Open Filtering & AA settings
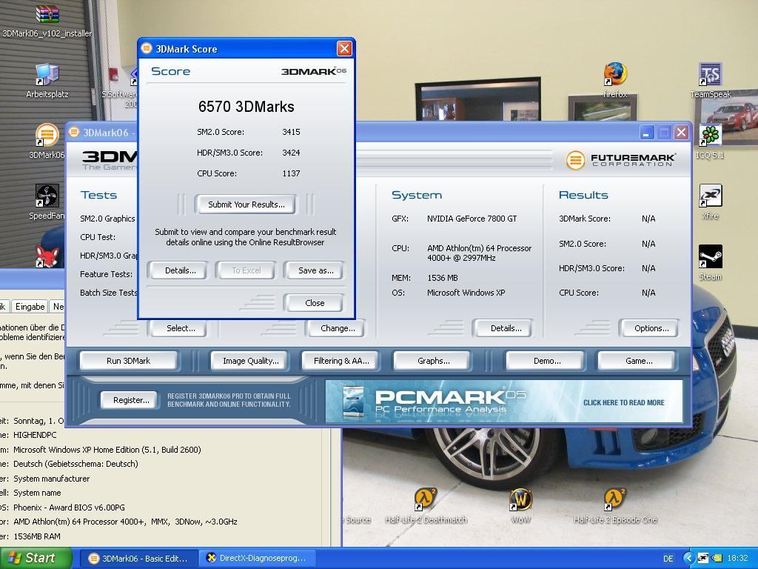758x569 pixels. [x=341, y=361]
